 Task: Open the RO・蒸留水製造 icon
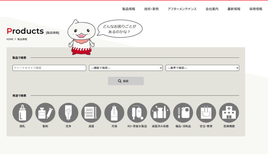pyautogui.click(x=137, y=113)
